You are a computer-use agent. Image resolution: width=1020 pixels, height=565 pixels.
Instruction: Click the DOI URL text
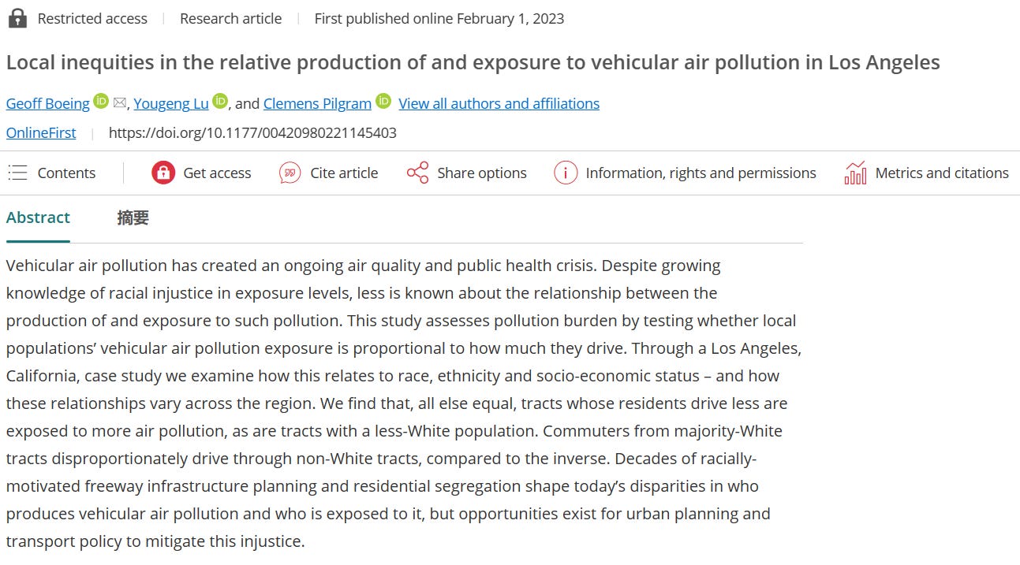coord(252,132)
